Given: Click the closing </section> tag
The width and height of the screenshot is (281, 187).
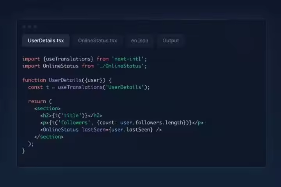Looking at the screenshot, I should (x=49, y=136).
